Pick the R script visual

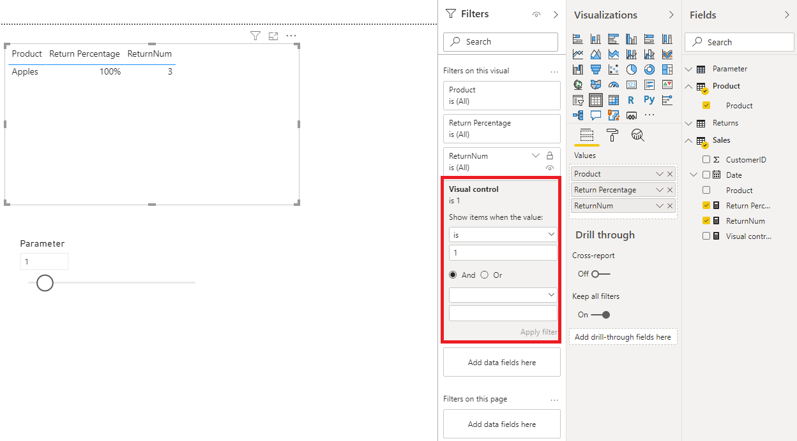coord(632,100)
